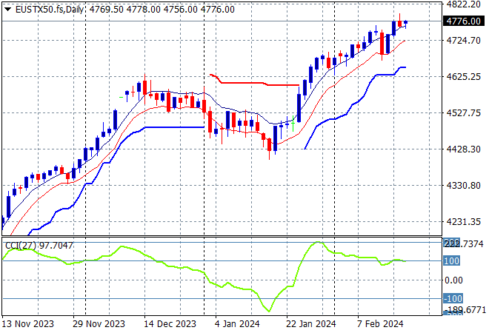The width and height of the screenshot is (489, 333).
Task: Select the green CCI line at its lowest trough
Action: click(x=269, y=311)
